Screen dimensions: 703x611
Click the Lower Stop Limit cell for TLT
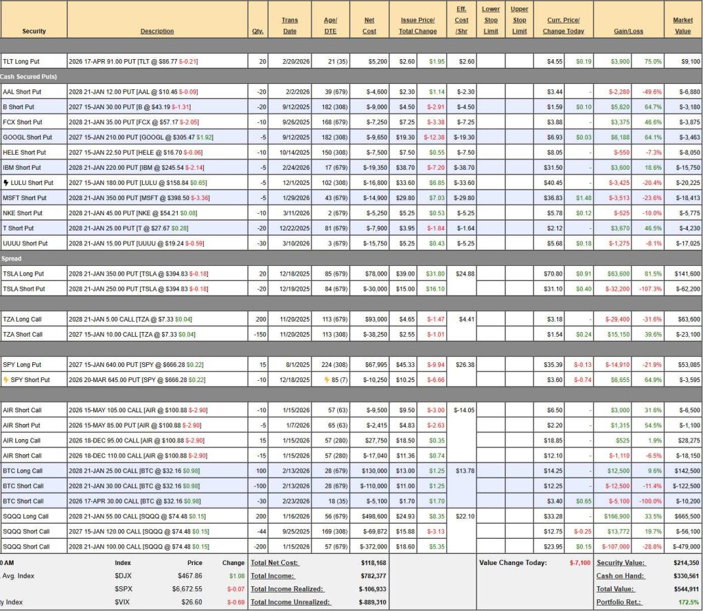[x=491, y=61]
